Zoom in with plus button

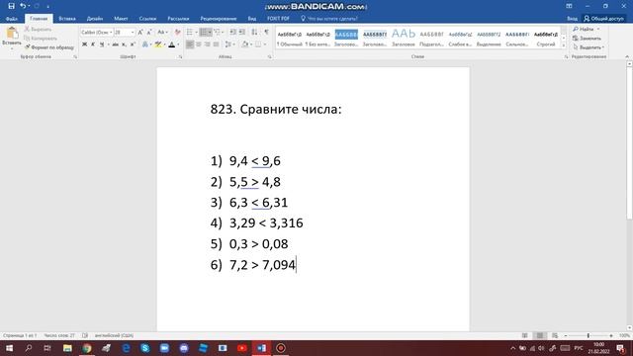click(x=611, y=336)
